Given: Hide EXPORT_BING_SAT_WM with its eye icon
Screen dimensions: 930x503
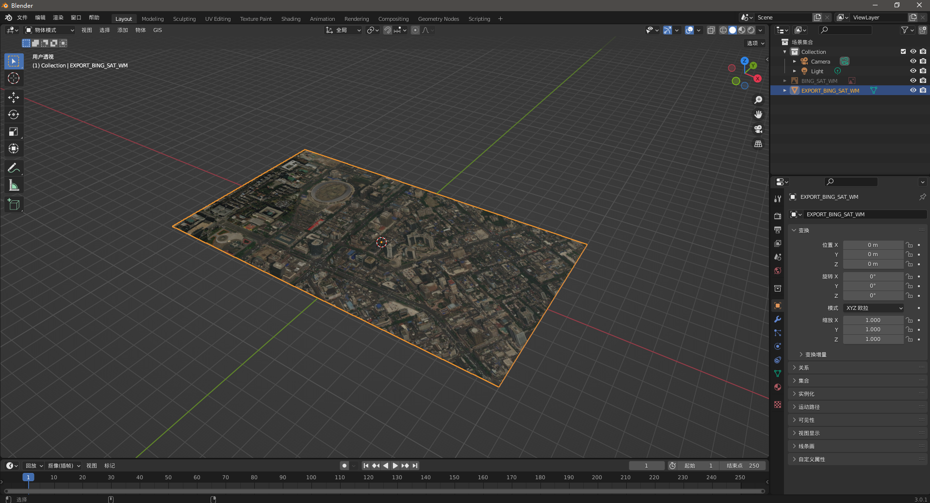Looking at the screenshot, I should tap(913, 90).
